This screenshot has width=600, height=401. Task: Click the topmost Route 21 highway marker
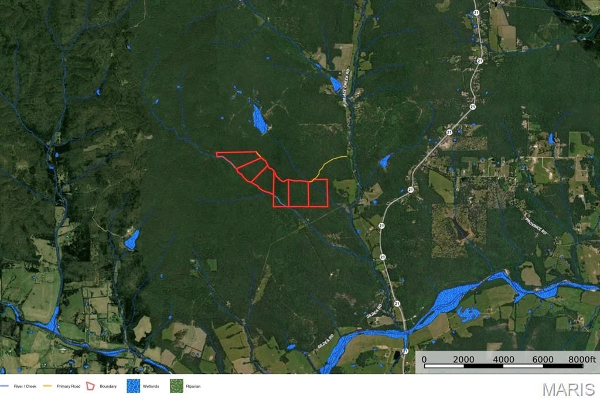coord(475,12)
